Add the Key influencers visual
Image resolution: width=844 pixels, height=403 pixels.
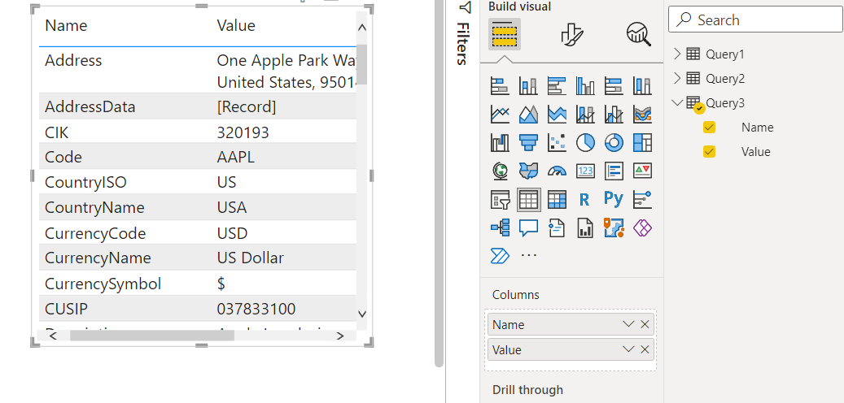[642, 199]
